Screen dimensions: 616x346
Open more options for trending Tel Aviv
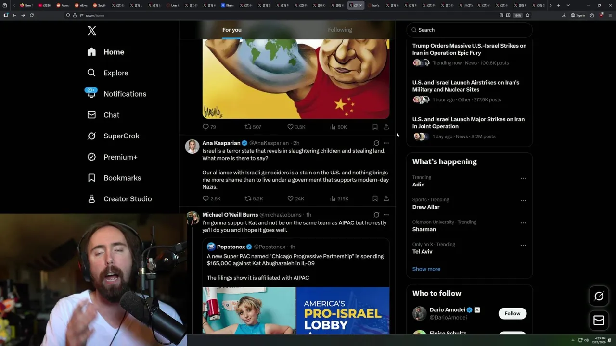coord(523,245)
